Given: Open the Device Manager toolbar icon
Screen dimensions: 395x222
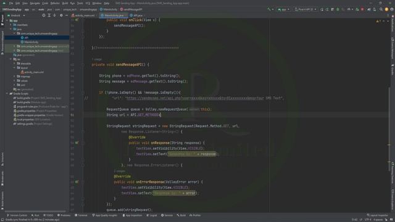Looking at the screenshot, I should tap(375, 9).
